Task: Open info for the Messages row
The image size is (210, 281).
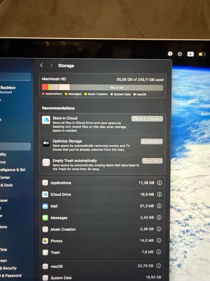Action: [159, 218]
